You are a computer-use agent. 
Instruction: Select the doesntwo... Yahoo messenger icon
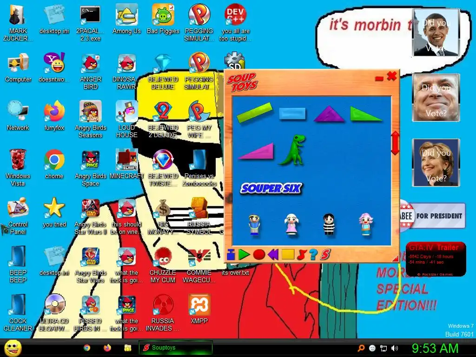click(54, 67)
